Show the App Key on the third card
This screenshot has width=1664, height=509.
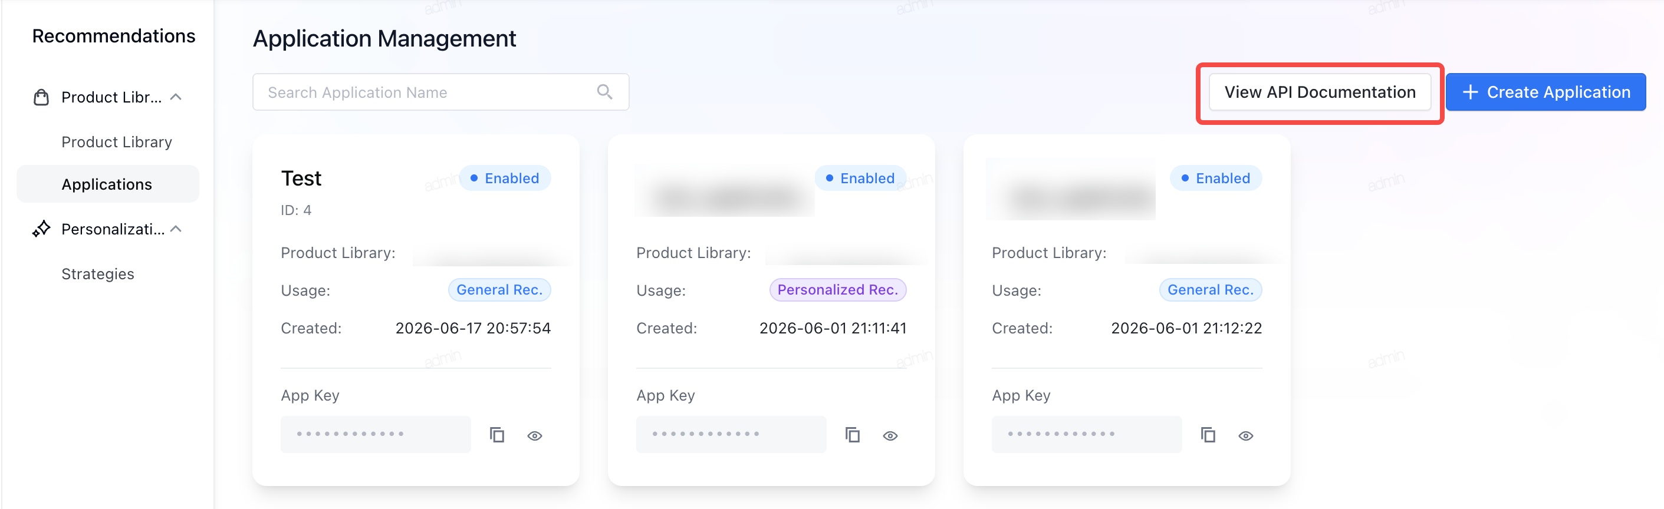coord(1245,435)
